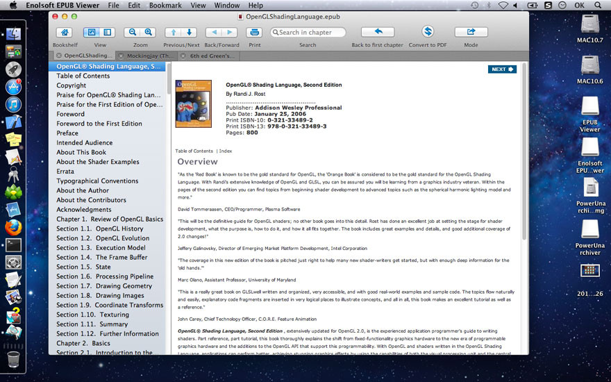Open Chapter 1. Review of OpenGL Basics
611x382 pixels.
(x=107, y=219)
